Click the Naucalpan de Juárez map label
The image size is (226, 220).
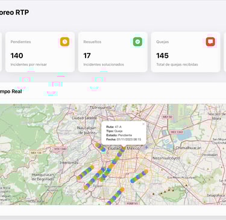click(x=87, y=130)
